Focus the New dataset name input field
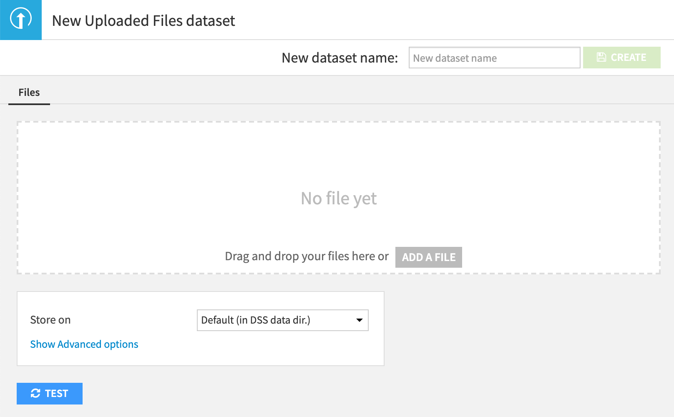This screenshot has width=674, height=417. (494, 58)
